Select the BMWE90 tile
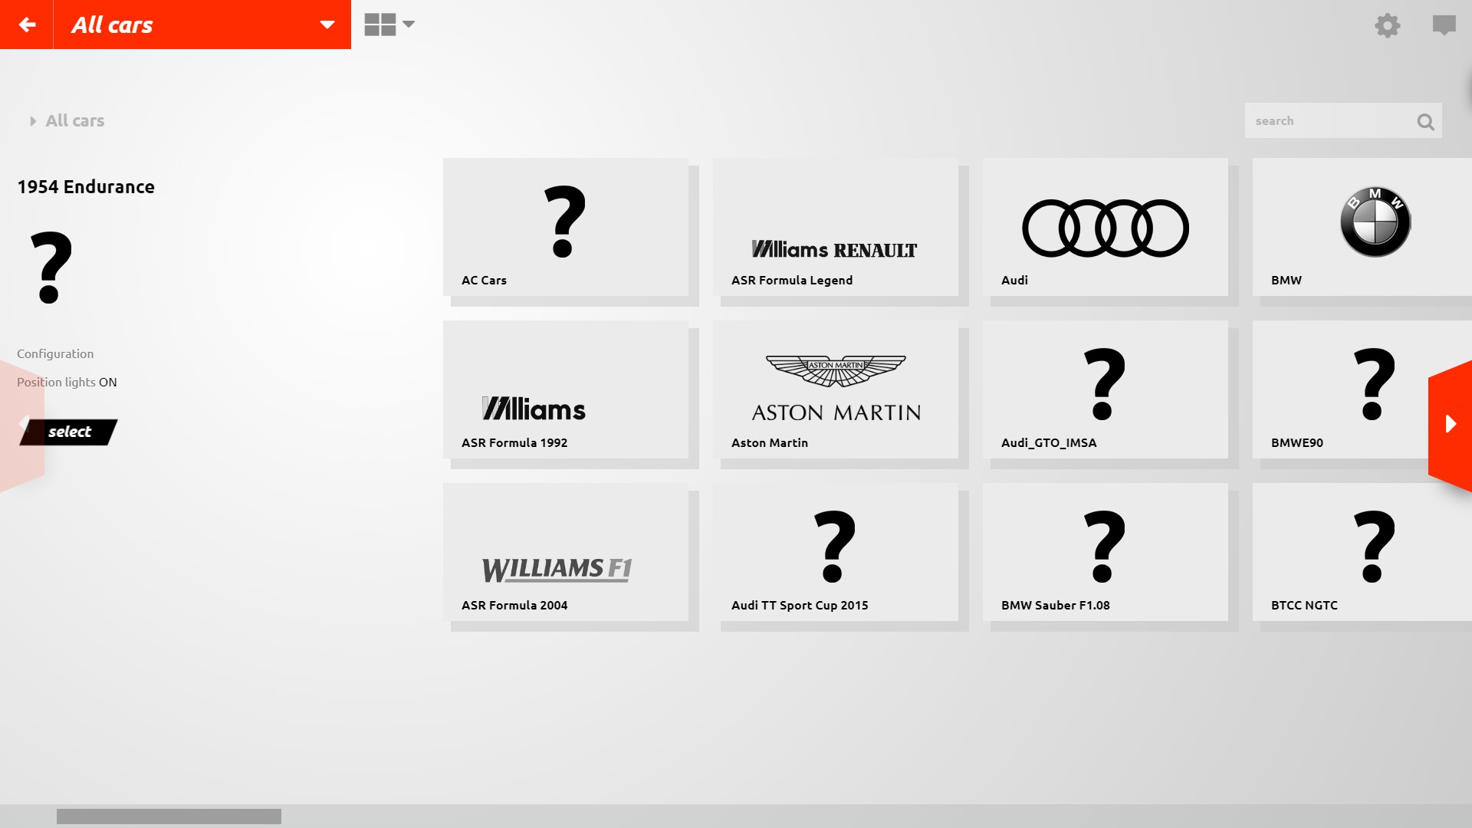The height and width of the screenshot is (828, 1472). (x=1340, y=389)
